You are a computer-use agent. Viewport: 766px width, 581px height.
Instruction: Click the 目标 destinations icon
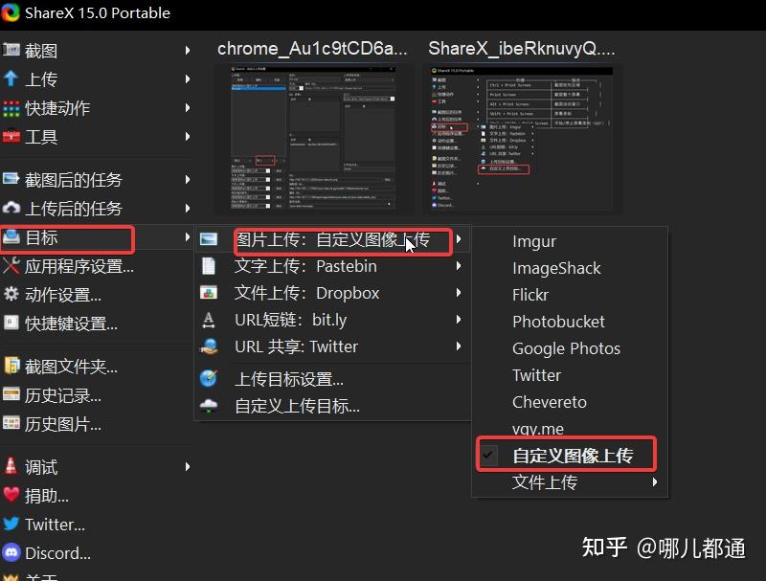[x=13, y=238]
